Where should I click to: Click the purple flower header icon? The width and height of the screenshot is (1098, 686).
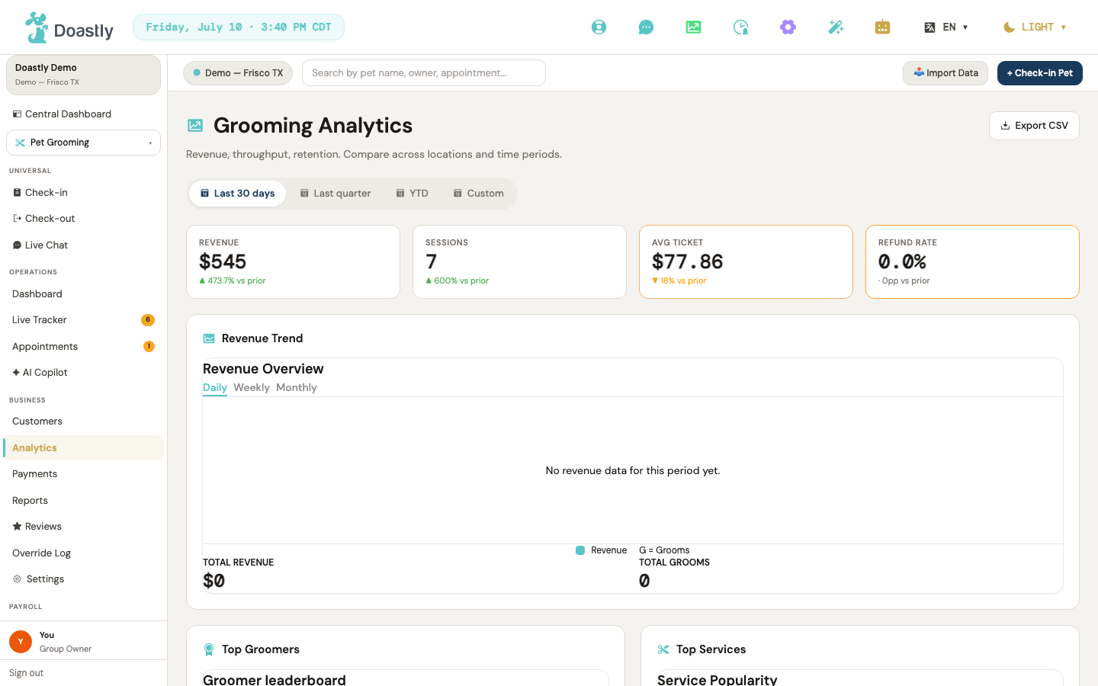[x=788, y=27]
